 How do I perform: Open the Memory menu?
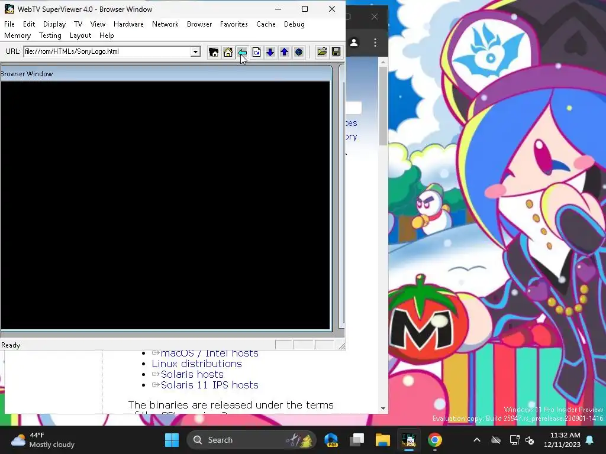(x=17, y=35)
